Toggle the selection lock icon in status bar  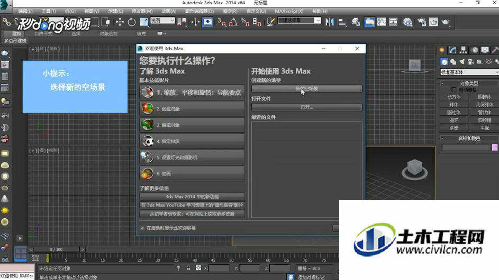pos(188,268)
